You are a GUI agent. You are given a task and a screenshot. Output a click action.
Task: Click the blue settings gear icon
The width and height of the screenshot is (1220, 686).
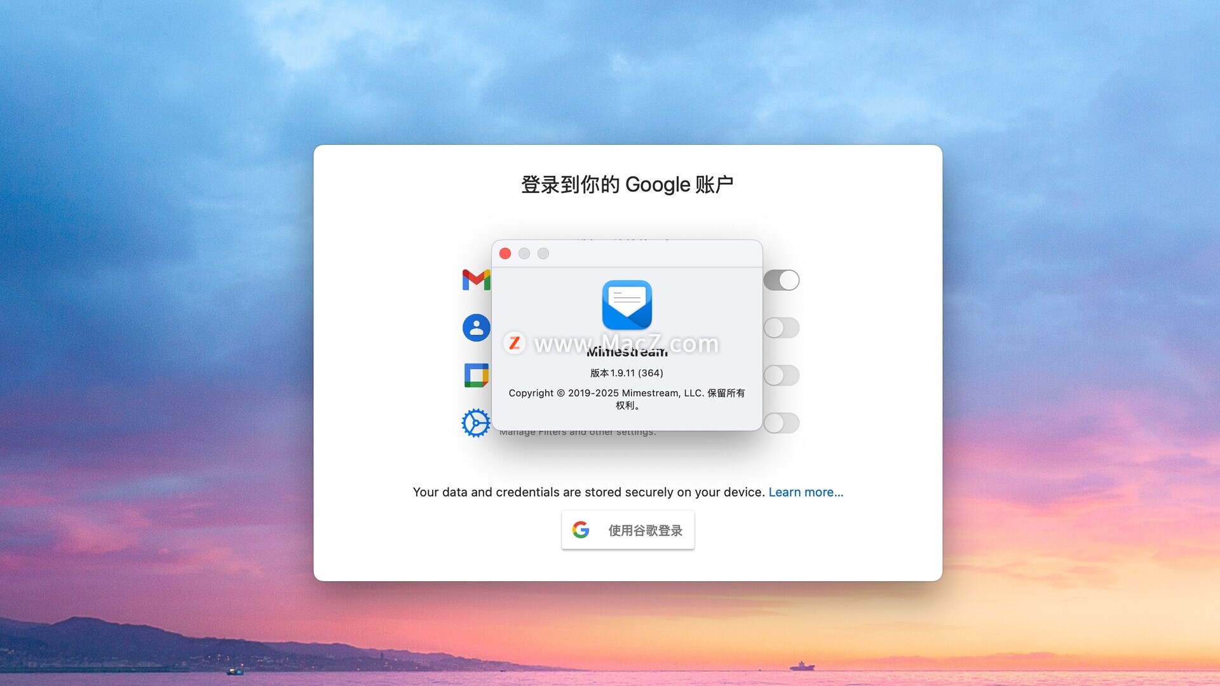[475, 423]
